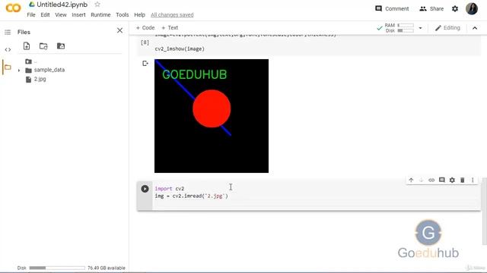Click the Share button
This screenshot has width=487, height=273.
pyautogui.click(x=431, y=8)
